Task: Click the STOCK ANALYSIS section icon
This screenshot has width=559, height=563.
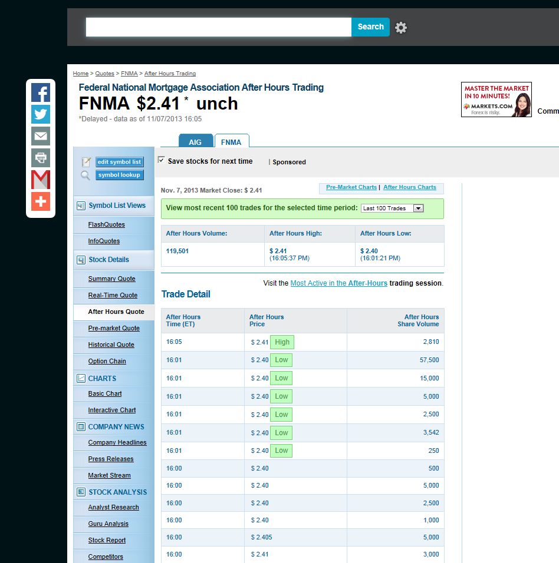Action: click(x=81, y=492)
